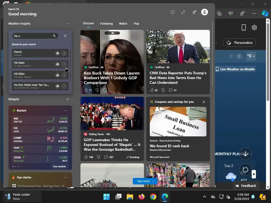Switch to the Discover tab
The width and height of the screenshot is (271, 203).
pyautogui.click(x=88, y=23)
